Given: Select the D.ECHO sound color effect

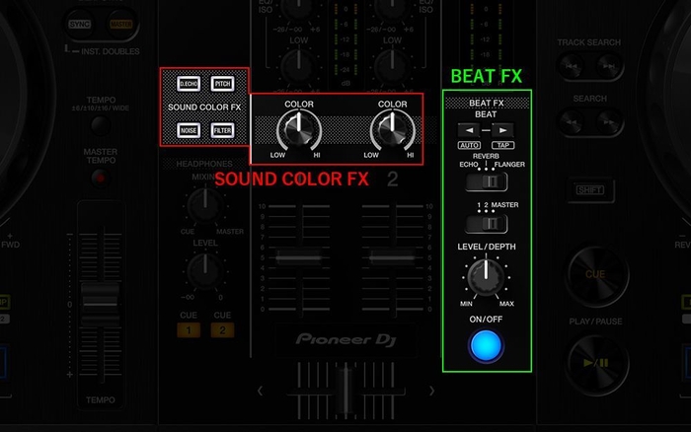Looking at the screenshot, I should pyautogui.click(x=189, y=84).
